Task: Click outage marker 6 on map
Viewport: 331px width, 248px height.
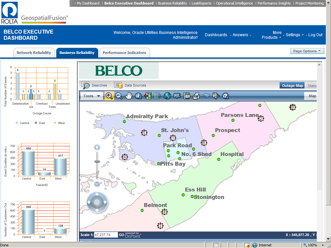Action: point(204,143)
